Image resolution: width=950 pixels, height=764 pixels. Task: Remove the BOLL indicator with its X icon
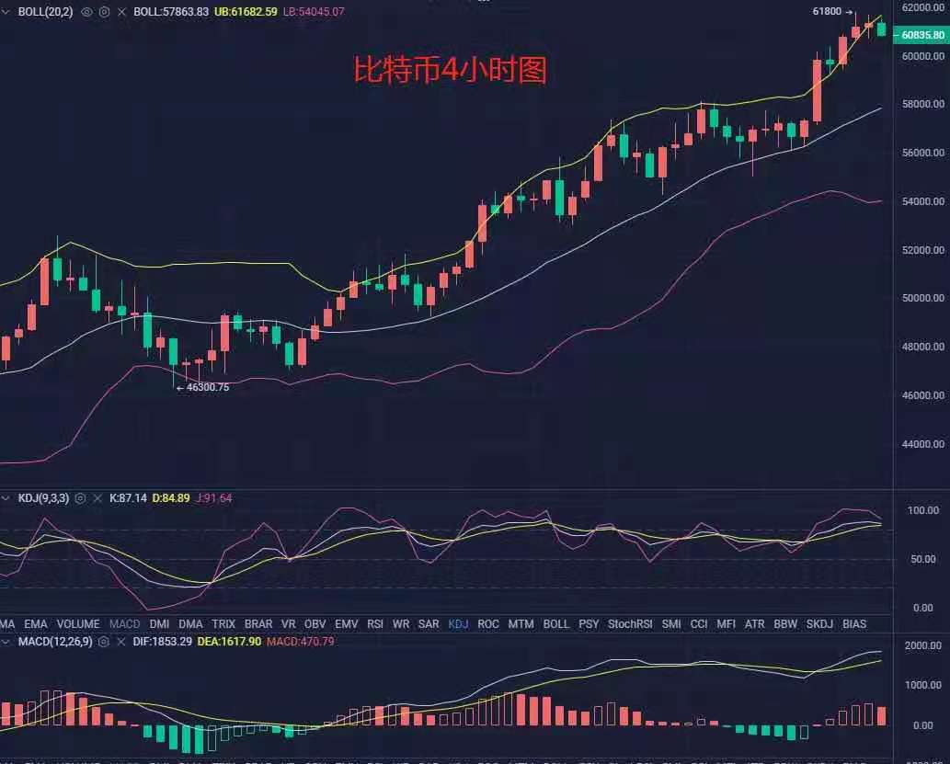121,13
